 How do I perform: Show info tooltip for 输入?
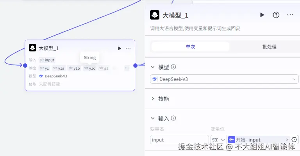tap(173, 118)
